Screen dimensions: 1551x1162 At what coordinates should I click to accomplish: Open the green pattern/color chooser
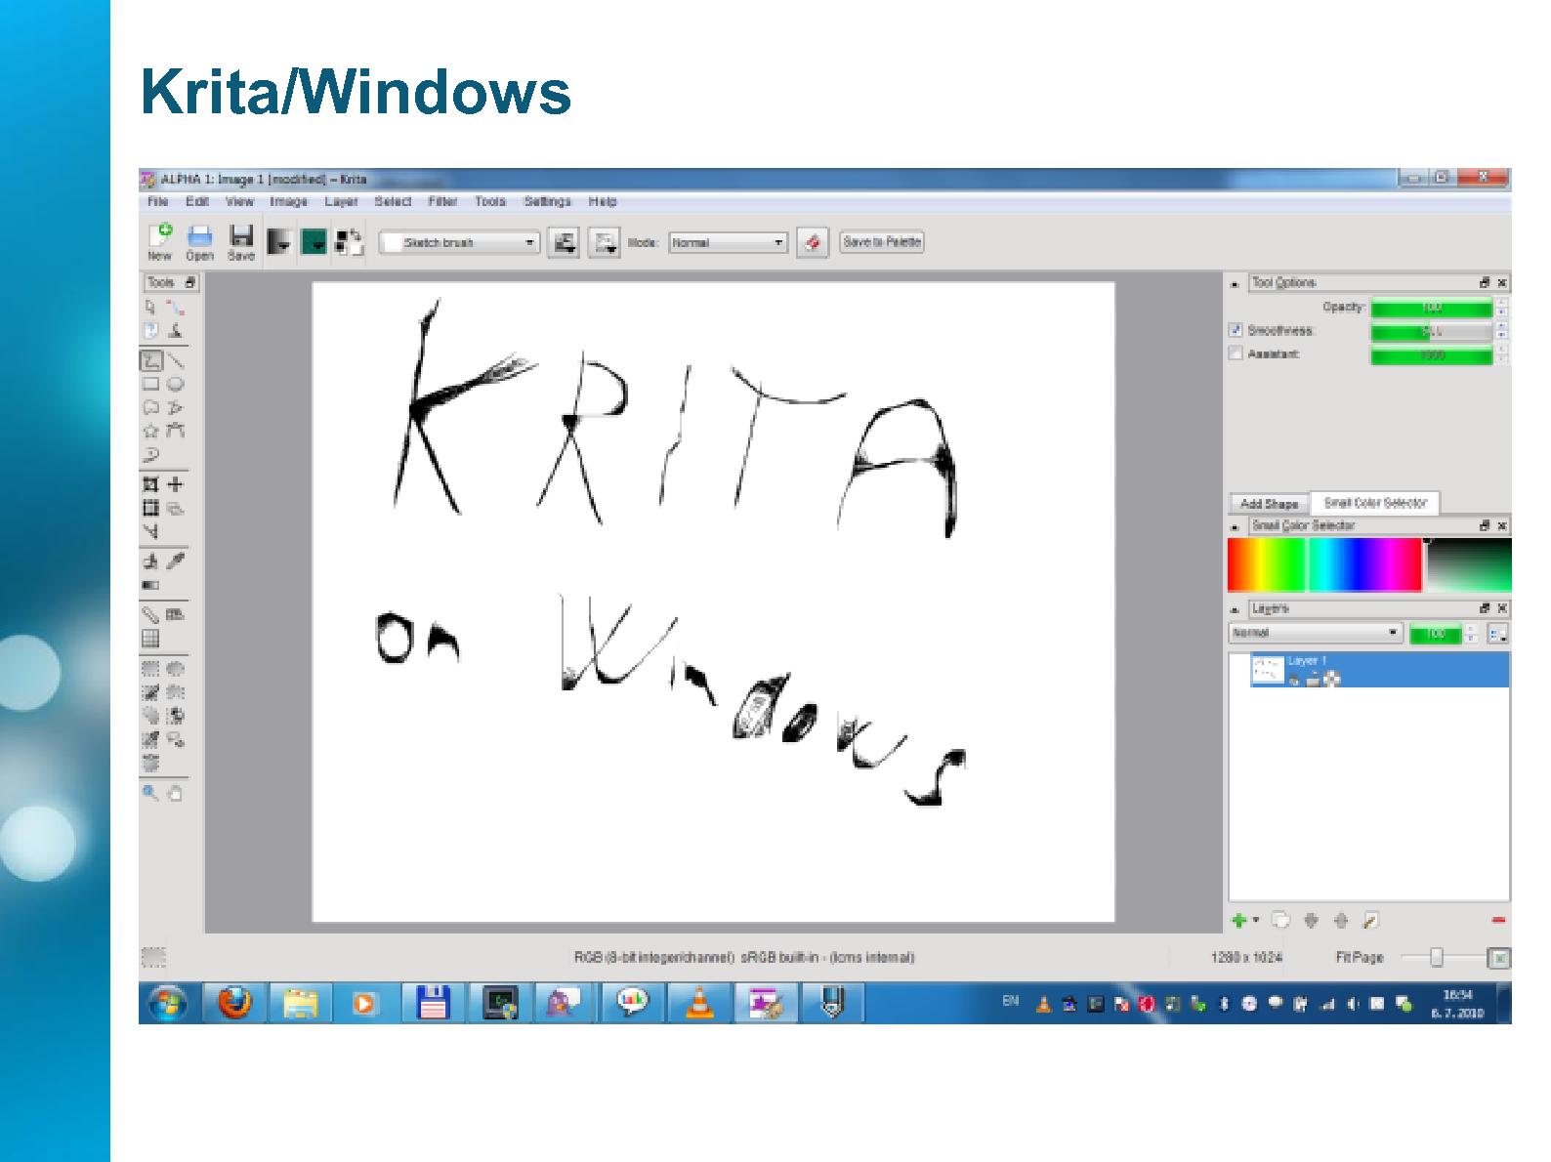coord(314,242)
